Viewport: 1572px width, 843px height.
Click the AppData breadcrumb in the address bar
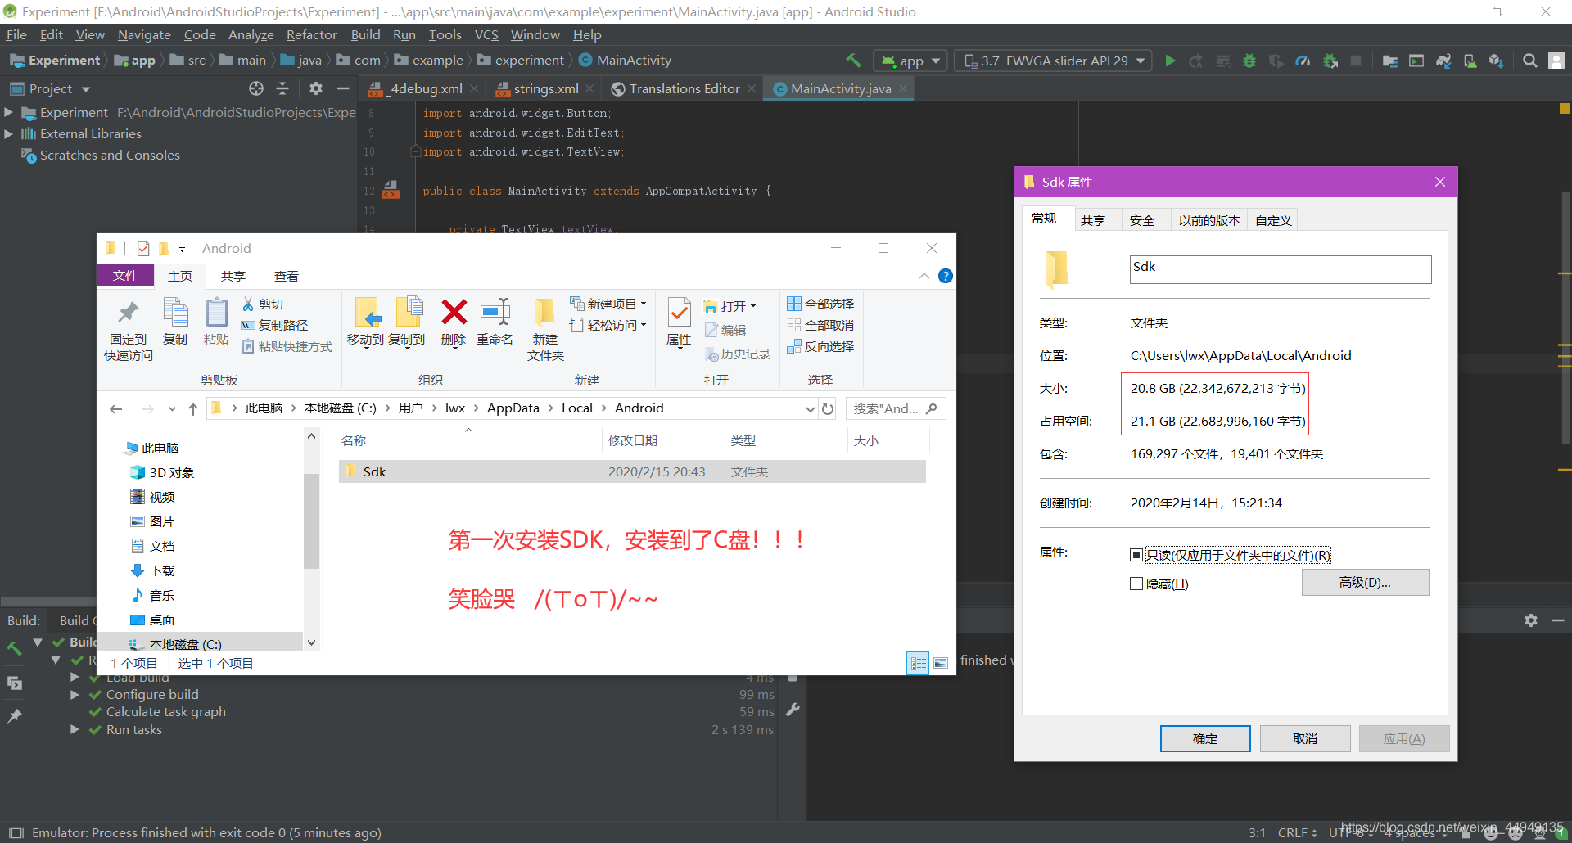coord(513,408)
